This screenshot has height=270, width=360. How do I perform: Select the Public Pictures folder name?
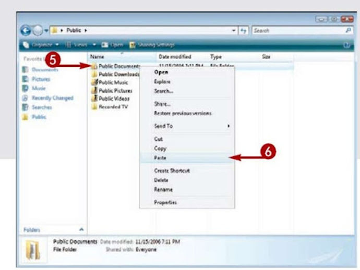(115, 91)
